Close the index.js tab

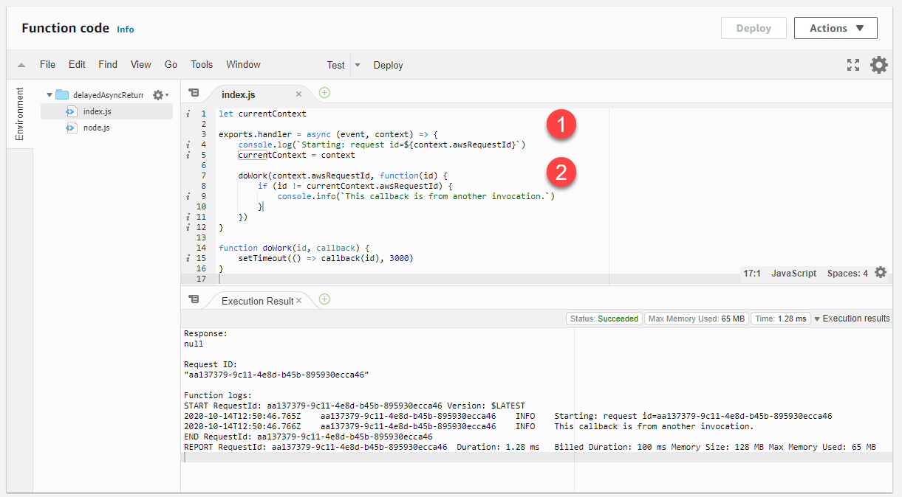pyautogui.click(x=298, y=93)
